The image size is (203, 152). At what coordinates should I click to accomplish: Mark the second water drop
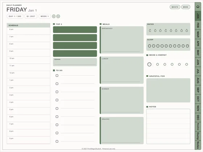coord(155,30)
